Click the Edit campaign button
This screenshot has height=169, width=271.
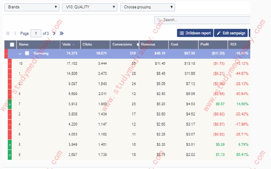point(231,33)
